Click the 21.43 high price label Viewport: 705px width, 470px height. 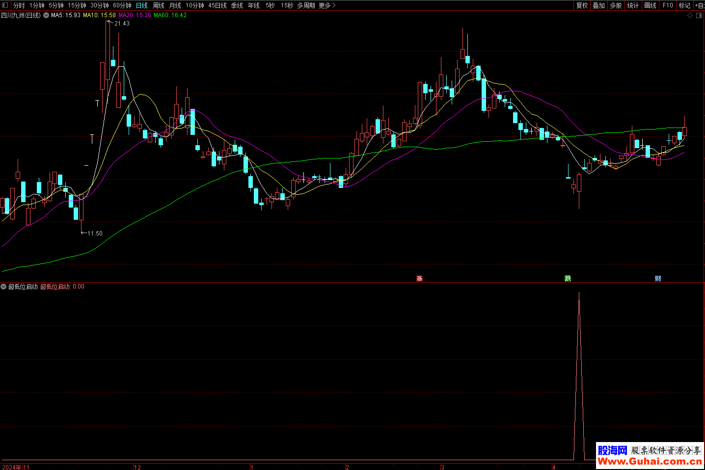tap(122, 24)
